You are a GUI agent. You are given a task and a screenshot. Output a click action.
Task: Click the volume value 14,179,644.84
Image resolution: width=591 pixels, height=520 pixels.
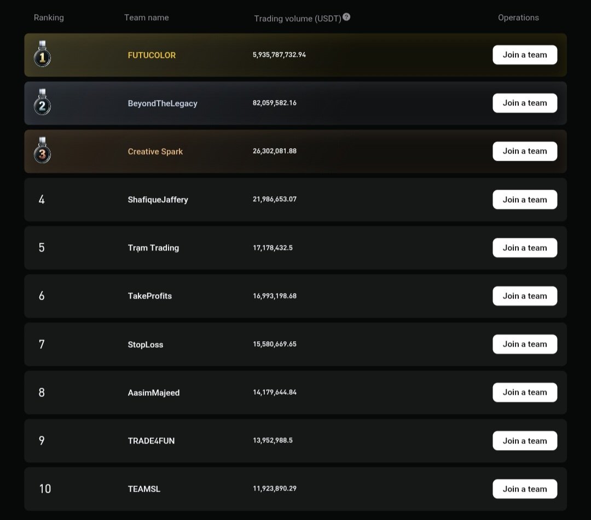pos(274,393)
